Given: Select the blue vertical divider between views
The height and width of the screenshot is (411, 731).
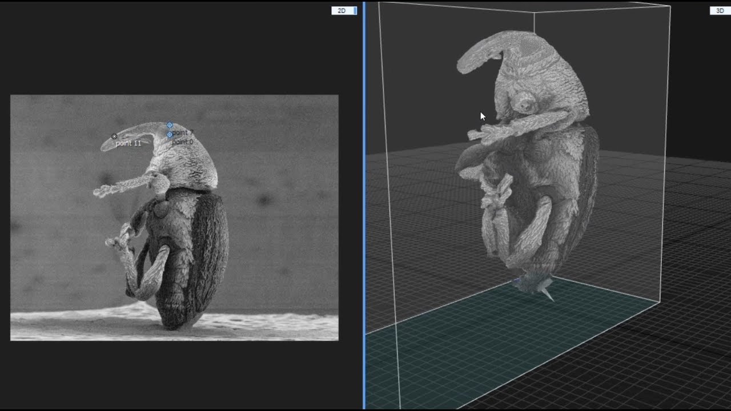Looking at the screenshot, I should tap(364, 205).
